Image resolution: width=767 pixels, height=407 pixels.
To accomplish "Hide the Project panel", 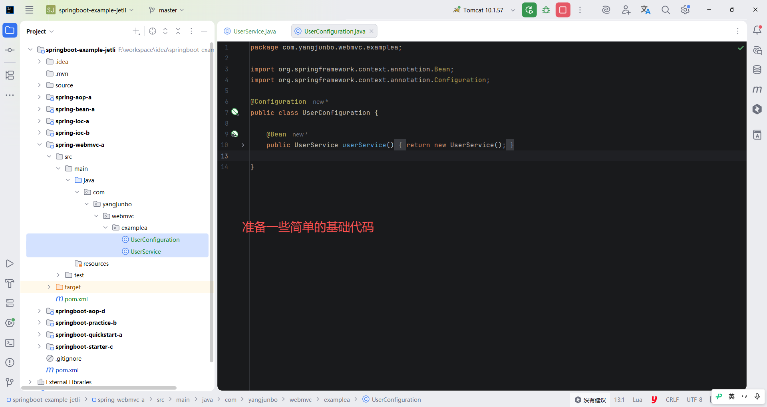I will [x=204, y=31].
